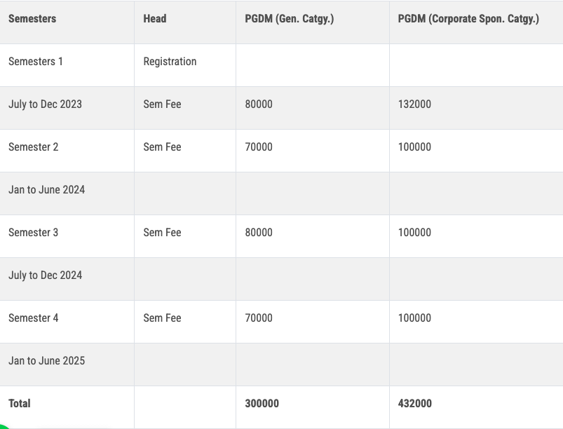Image resolution: width=563 pixels, height=429 pixels.
Task: Click the Semesters column header
Action: pyautogui.click(x=32, y=19)
